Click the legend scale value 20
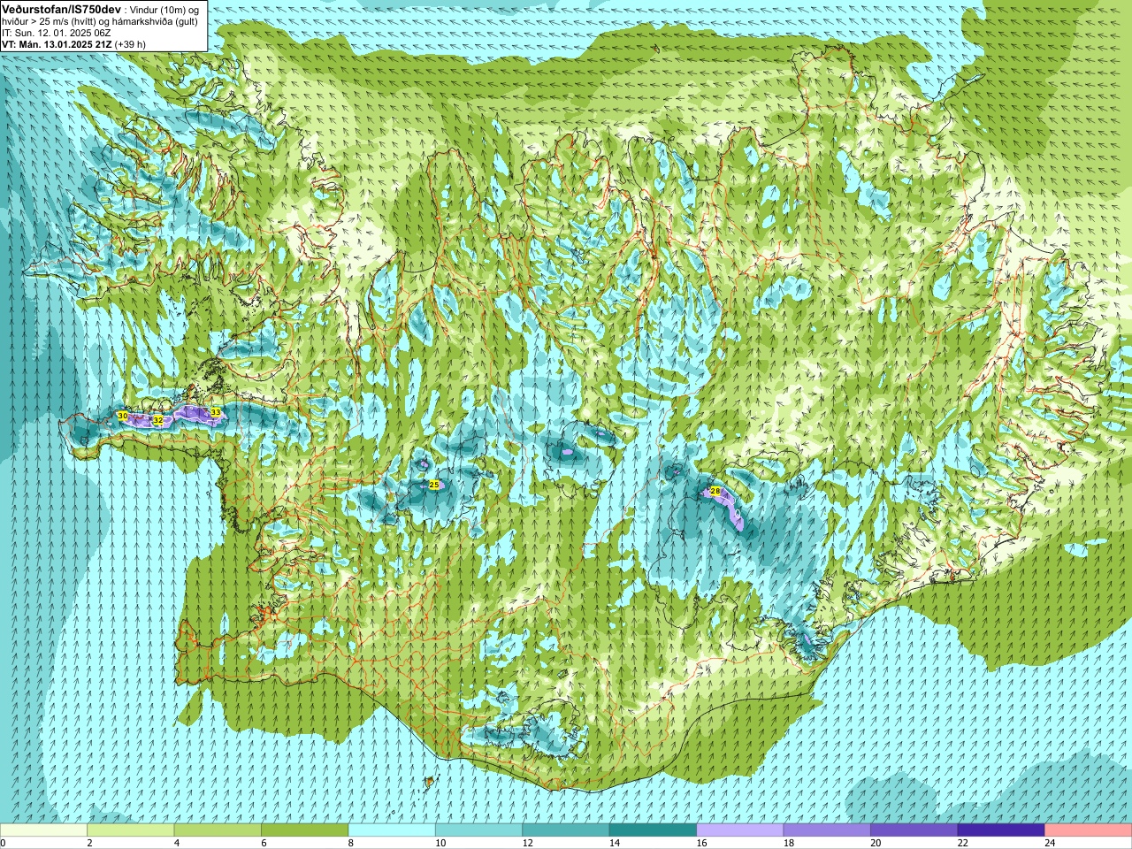 (876, 843)
